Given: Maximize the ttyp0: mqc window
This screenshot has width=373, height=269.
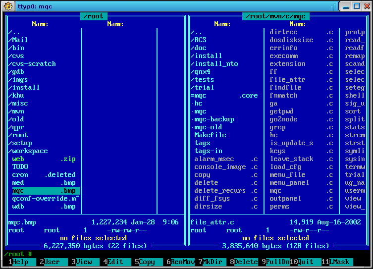Looking at the screenshot, I should coord(356,6).
